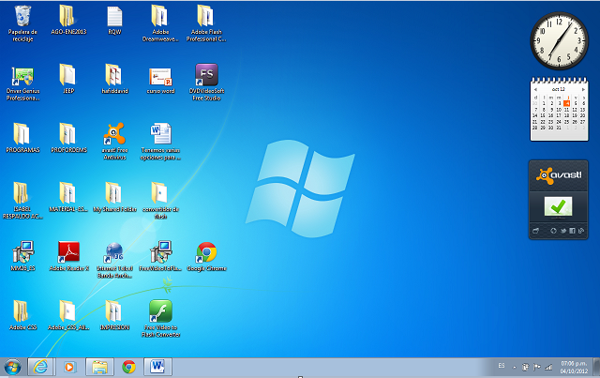Image resolution: width=600 pixels, height=378 pixels.
Task: Switch to Word in the taskbar
Action: (x=157, y=367)
